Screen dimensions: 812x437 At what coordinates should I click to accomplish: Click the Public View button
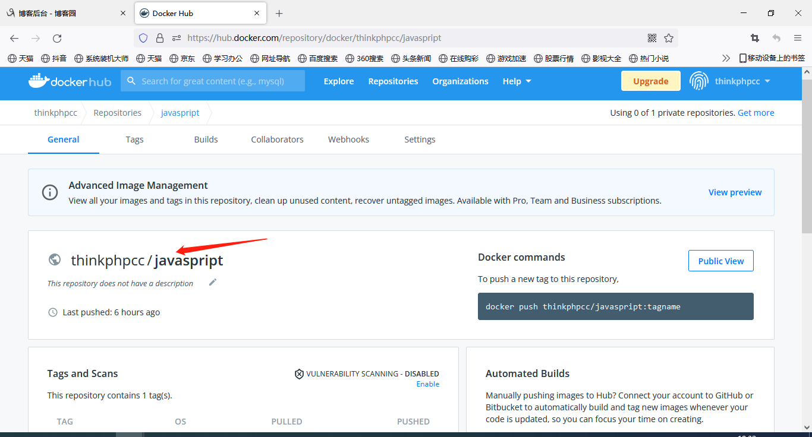click(x=721, y=261)
